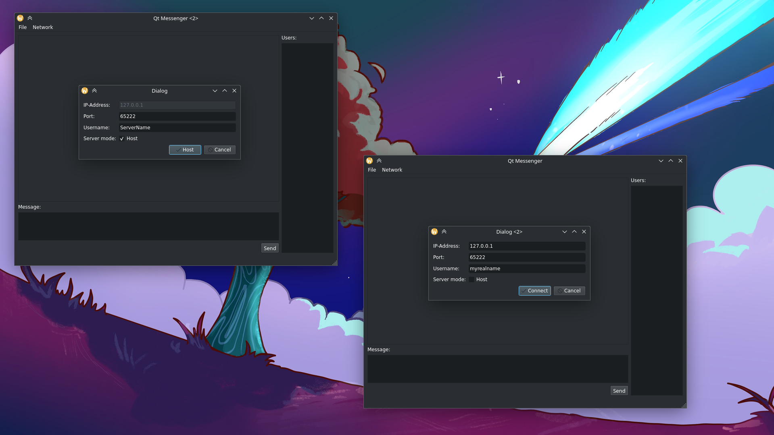
Task: Click resize grip of lower-right Qt Messenger window
Action: pyautogui.click(x=684, y=406)
